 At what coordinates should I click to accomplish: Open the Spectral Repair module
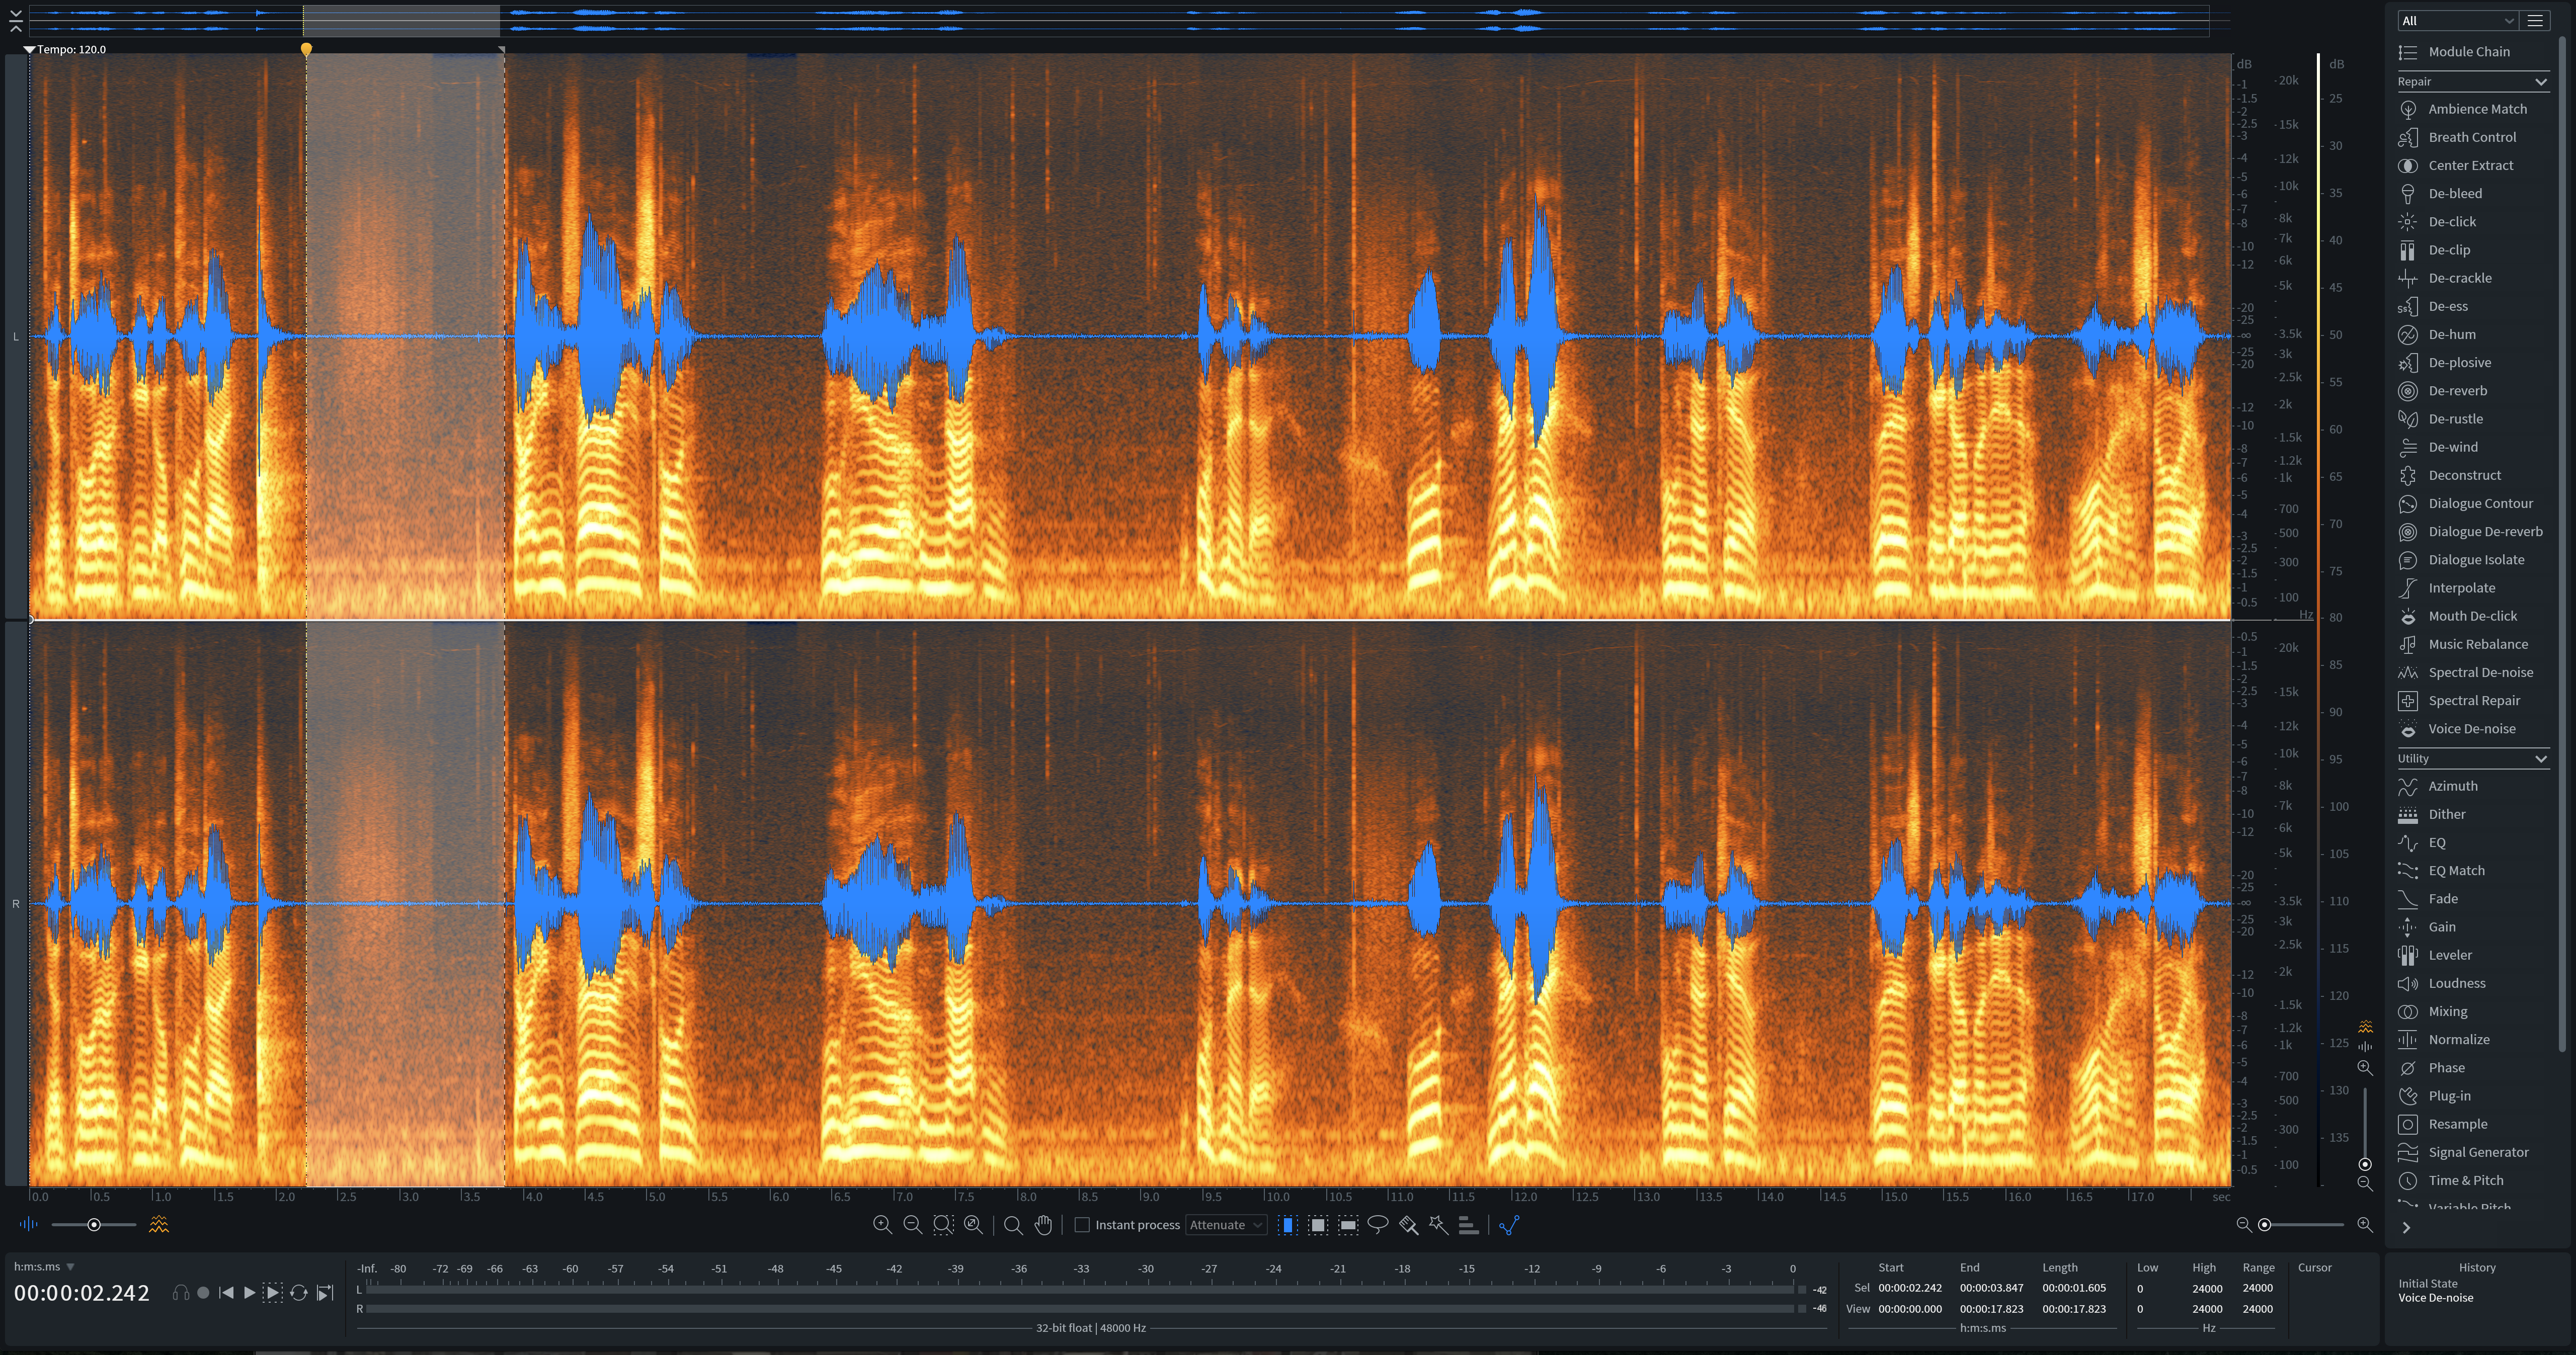click(2473, 701)
